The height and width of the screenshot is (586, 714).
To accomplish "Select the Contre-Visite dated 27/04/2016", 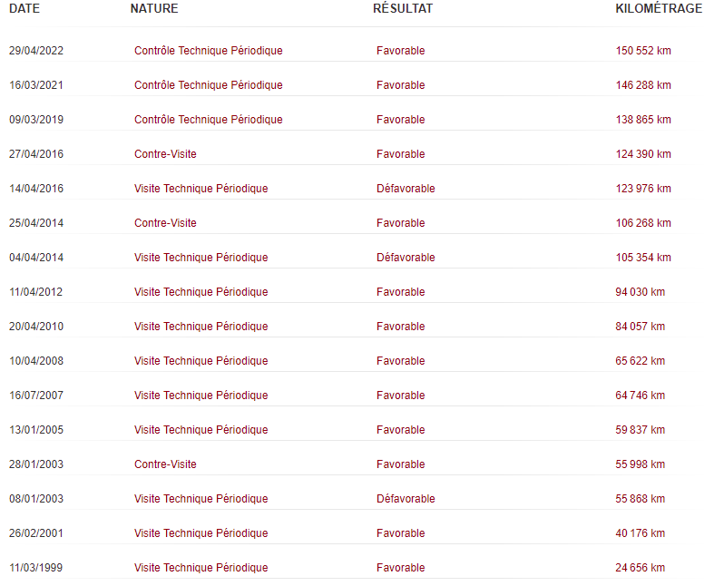I will [x=165, y=154].
